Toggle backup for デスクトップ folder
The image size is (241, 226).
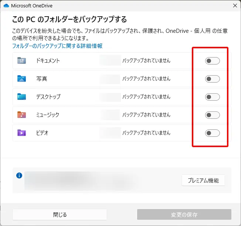(212, 97)
